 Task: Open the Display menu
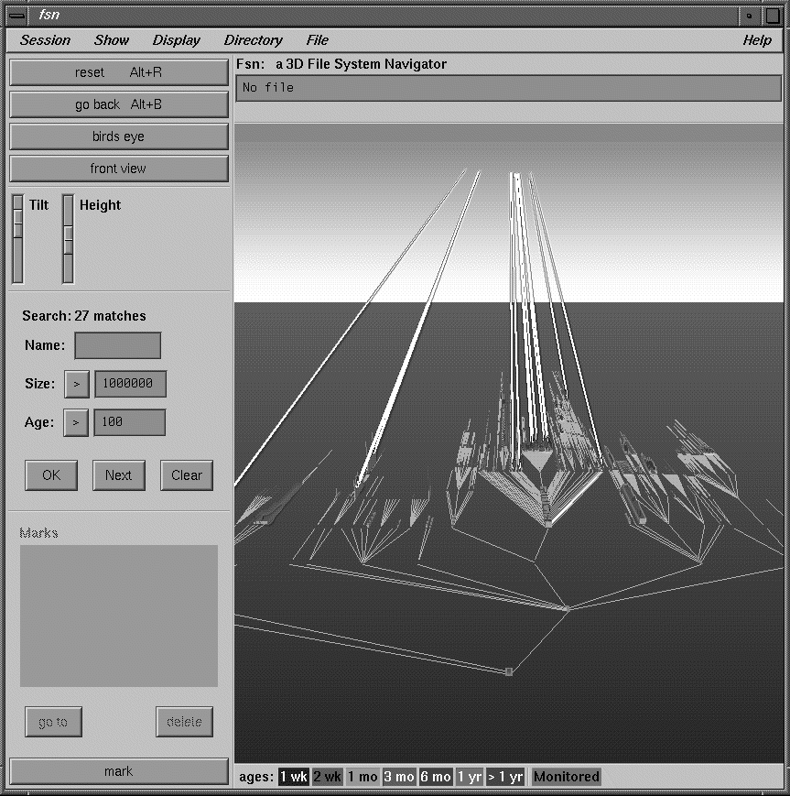click(176, 40)
